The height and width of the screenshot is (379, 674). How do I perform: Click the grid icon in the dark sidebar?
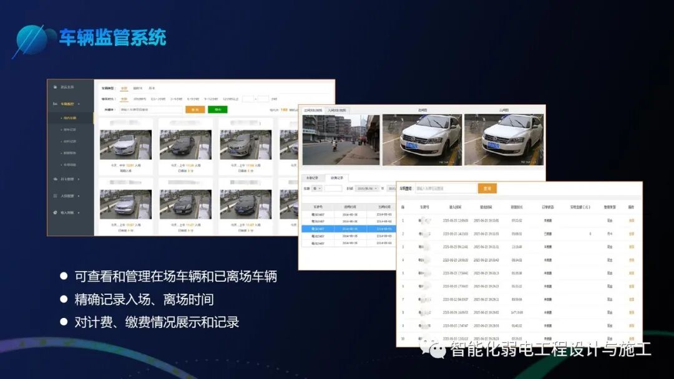tap(55, 196)
